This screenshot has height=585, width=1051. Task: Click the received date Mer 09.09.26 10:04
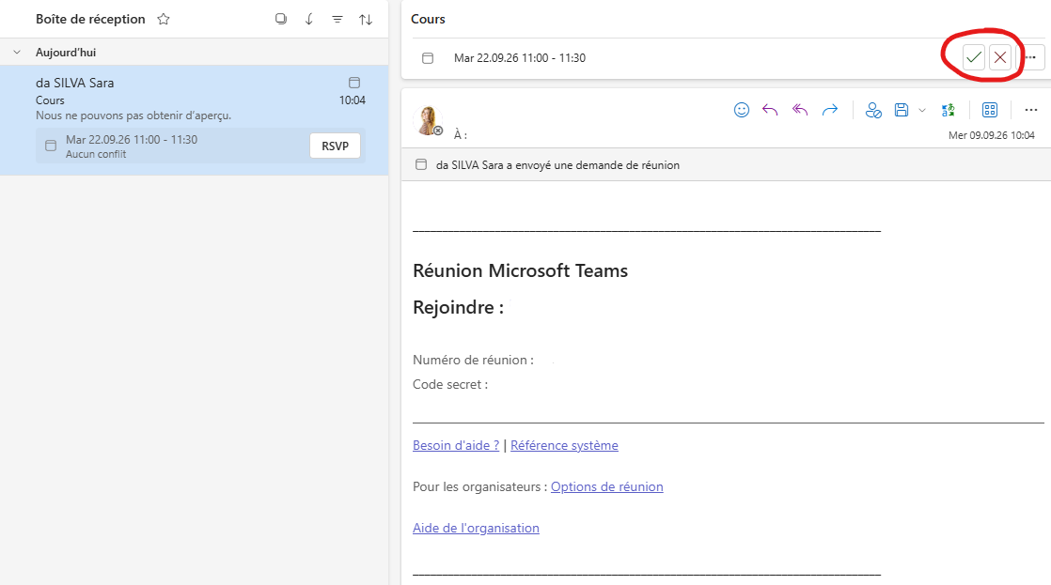pos(992,135)
